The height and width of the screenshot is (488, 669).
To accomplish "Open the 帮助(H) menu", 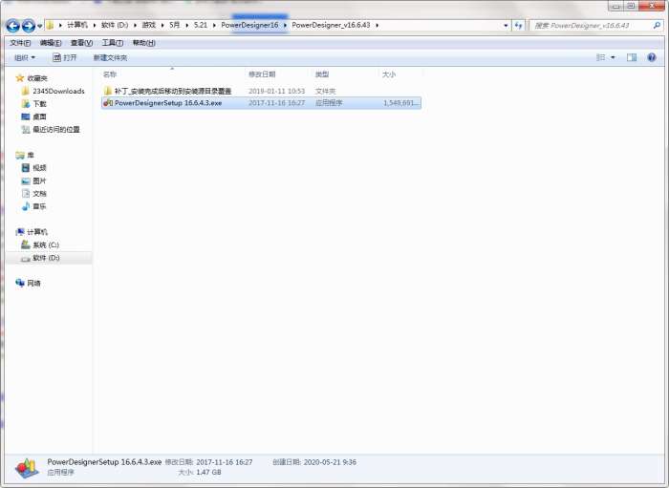I will click(x=143, y=43).
